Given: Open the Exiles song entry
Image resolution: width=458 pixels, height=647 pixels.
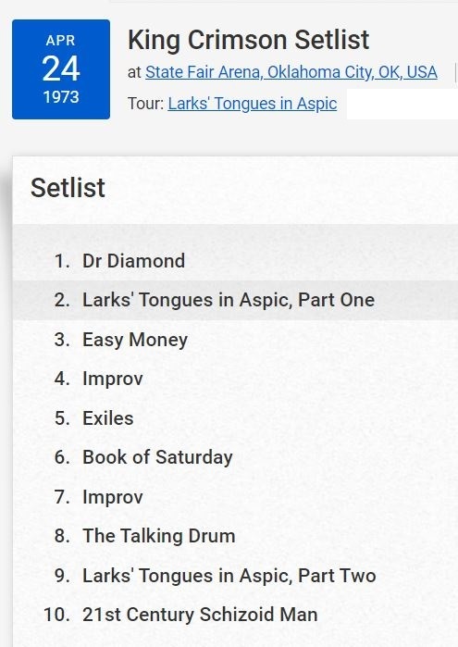Looking at the screenshot, I should pos(108,418).
